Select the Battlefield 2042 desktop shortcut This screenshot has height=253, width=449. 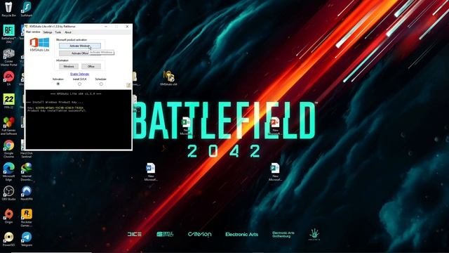[x=8, y=33]
